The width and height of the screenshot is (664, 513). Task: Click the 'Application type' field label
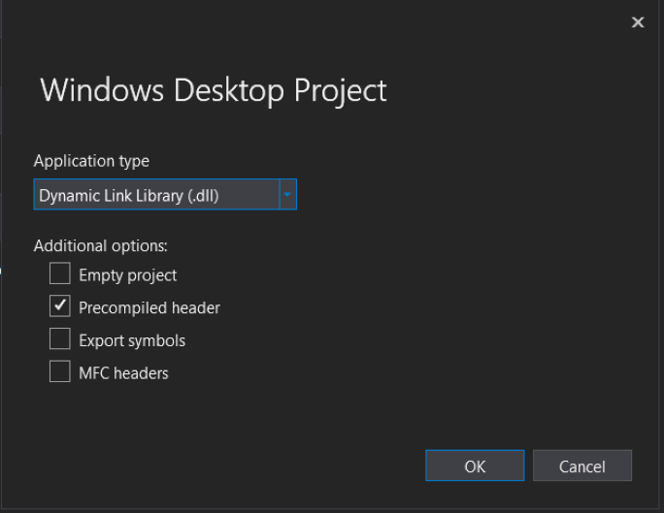tap(91, 161)
